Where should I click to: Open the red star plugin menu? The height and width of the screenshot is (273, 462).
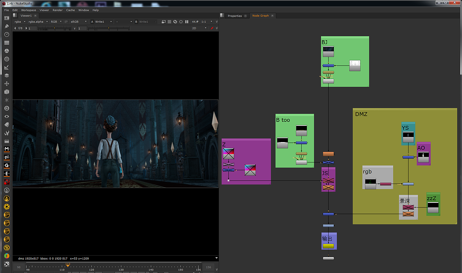click(6, 182)
